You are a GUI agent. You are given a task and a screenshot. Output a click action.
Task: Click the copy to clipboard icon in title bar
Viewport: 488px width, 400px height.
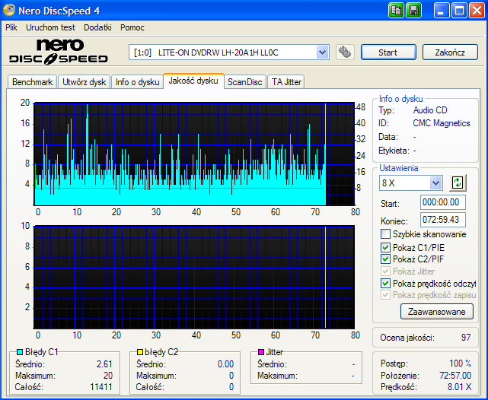tap(396, 11)
